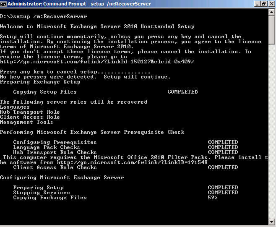This screenshot has width=276, height=227.
Task: Click 'Client Access Role Checks' text
Action: (x=55, y=167)
